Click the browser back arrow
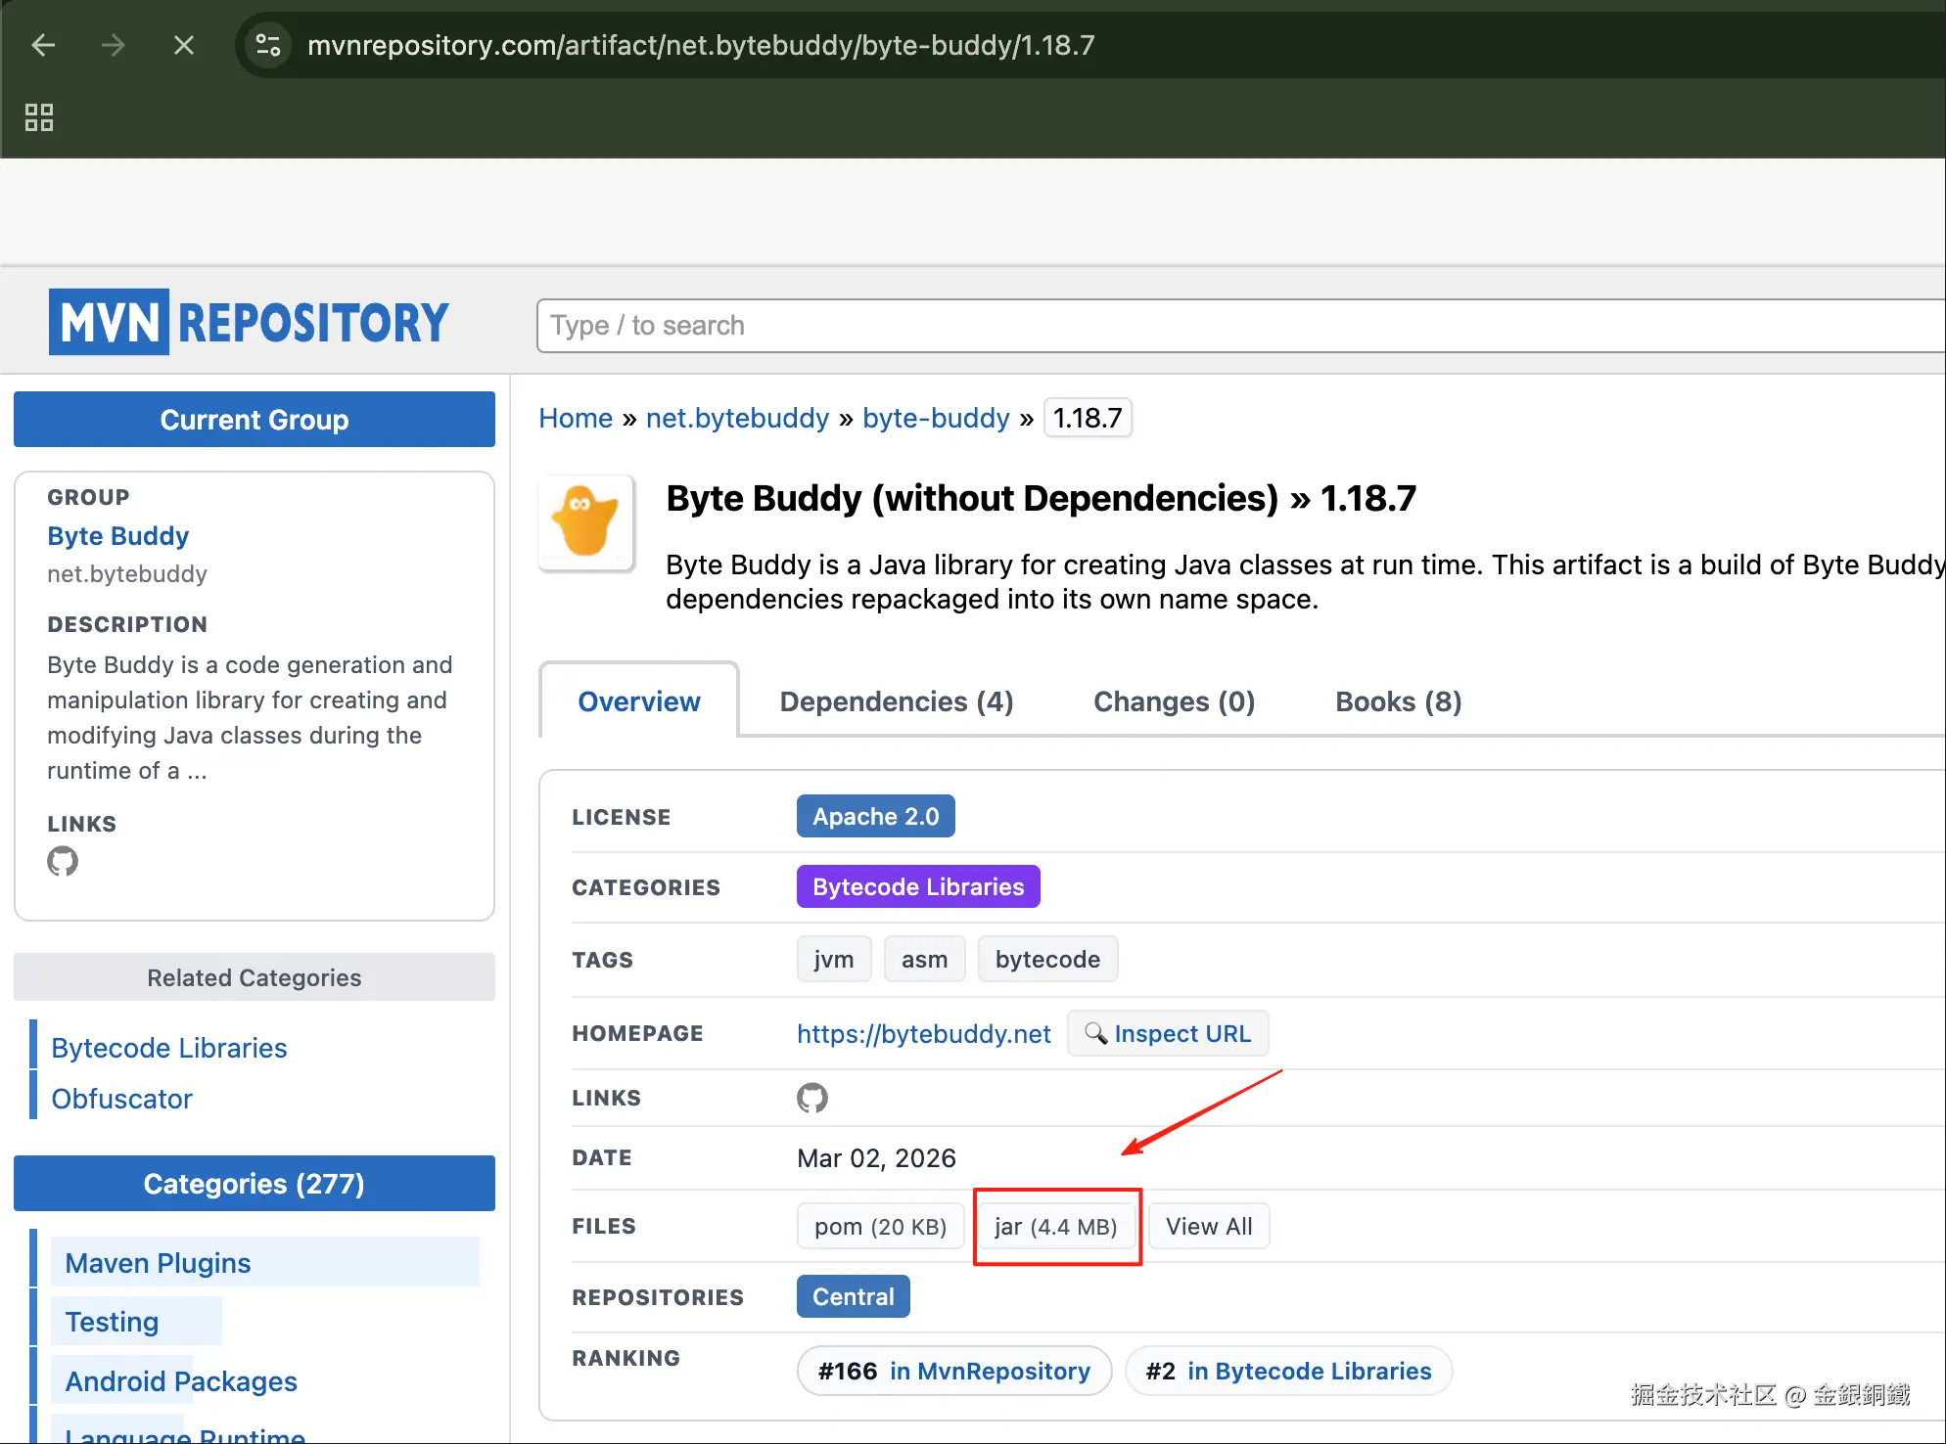1946x1444 pixels. point(43,45)
